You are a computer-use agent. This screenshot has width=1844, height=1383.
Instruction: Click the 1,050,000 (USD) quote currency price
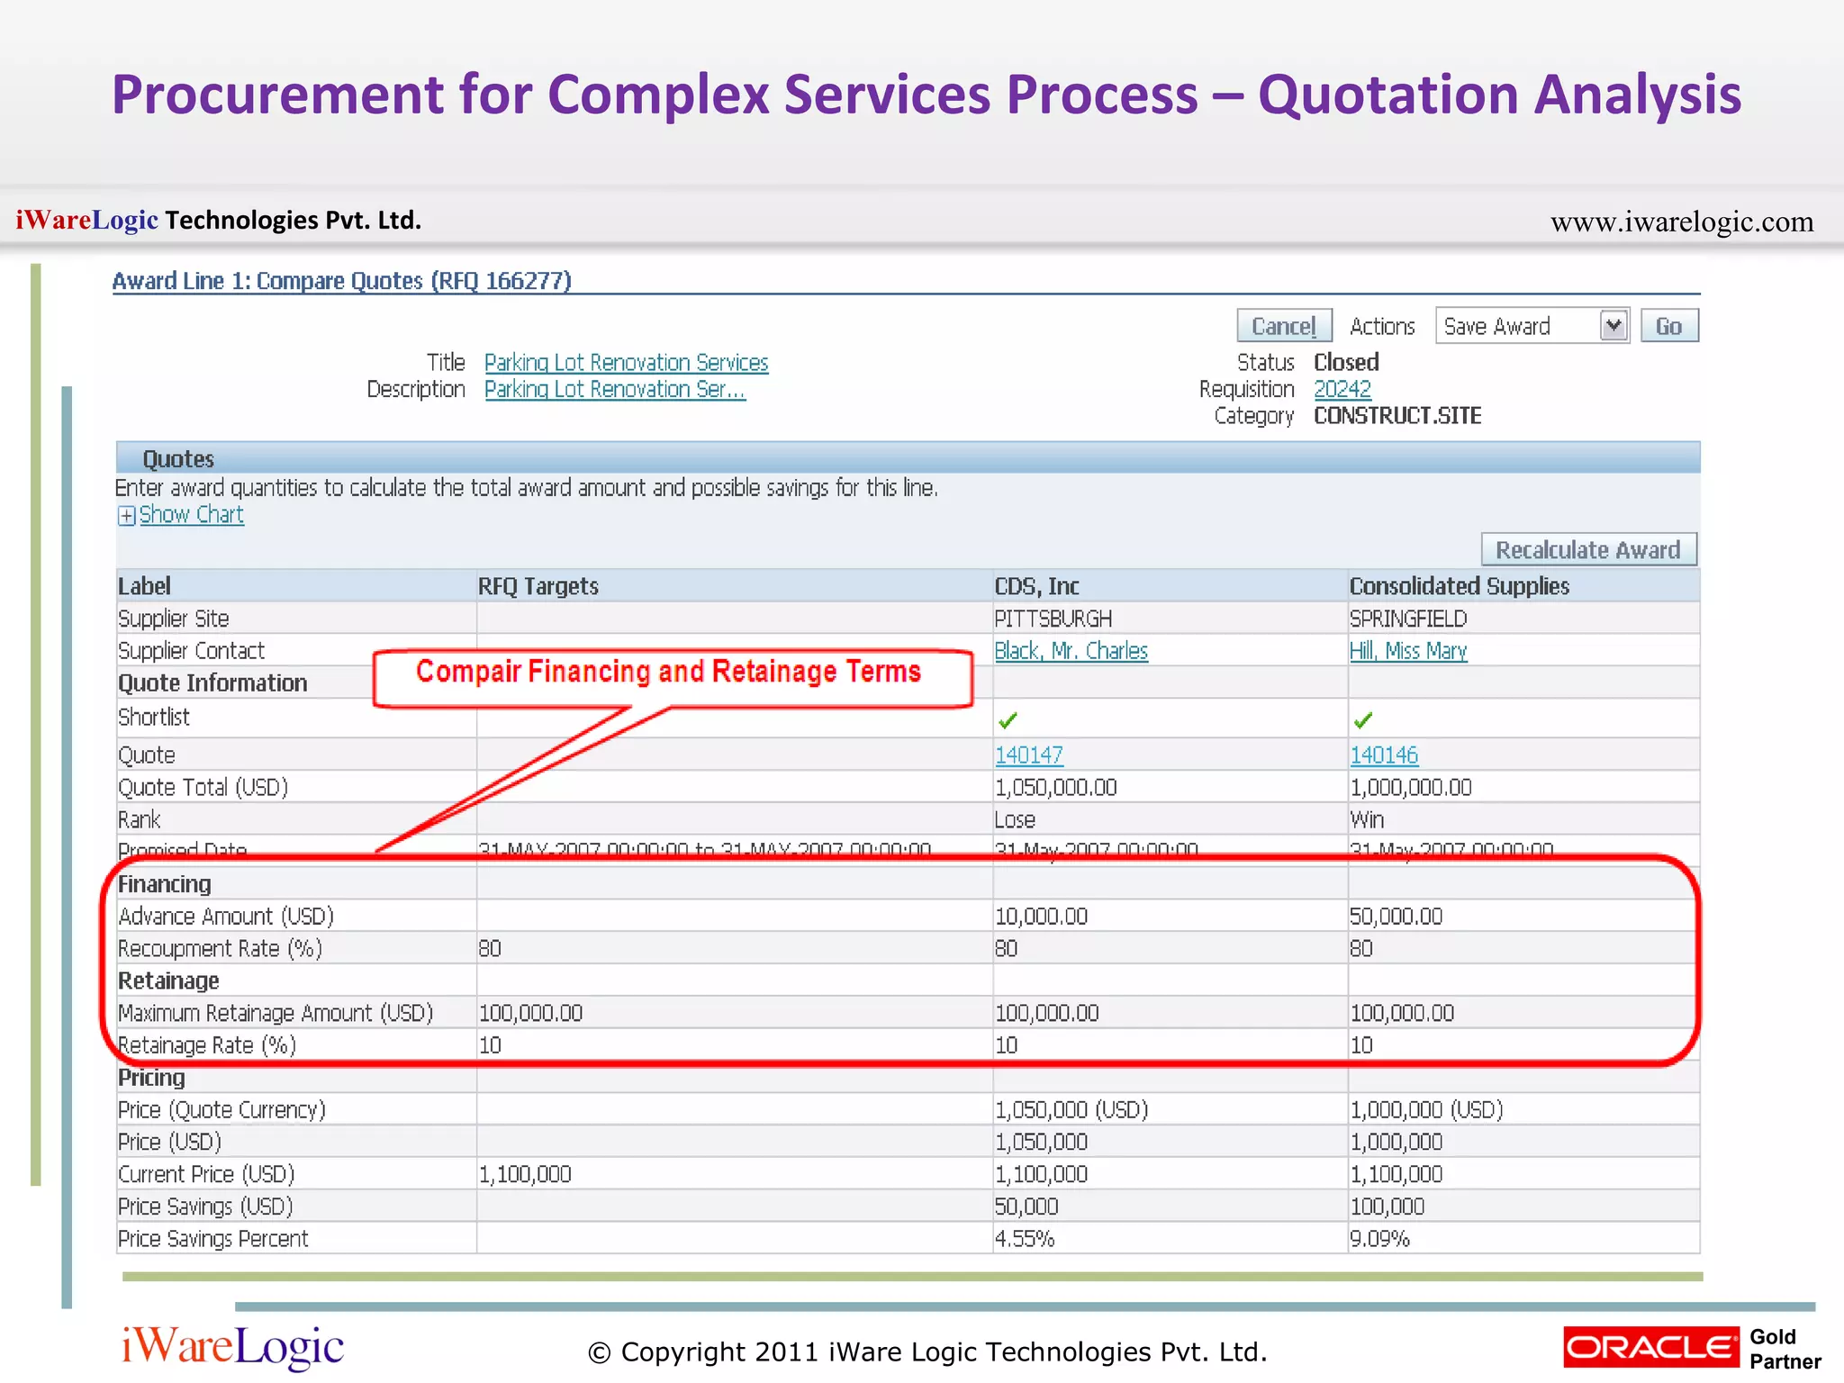(1071, 1109)
